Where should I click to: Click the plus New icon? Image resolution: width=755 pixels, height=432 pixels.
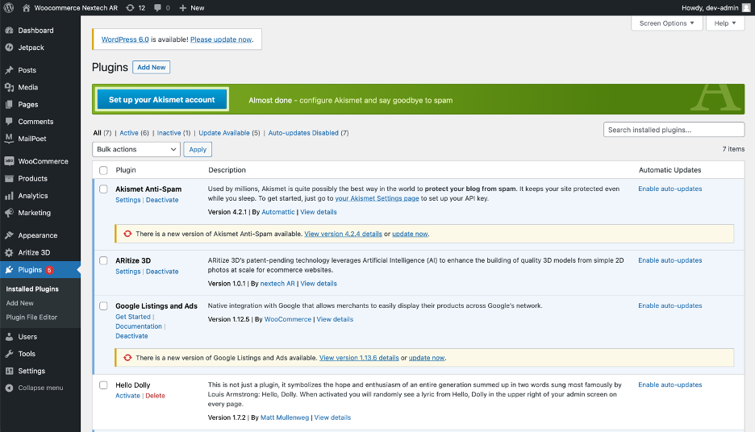point(182,8)
